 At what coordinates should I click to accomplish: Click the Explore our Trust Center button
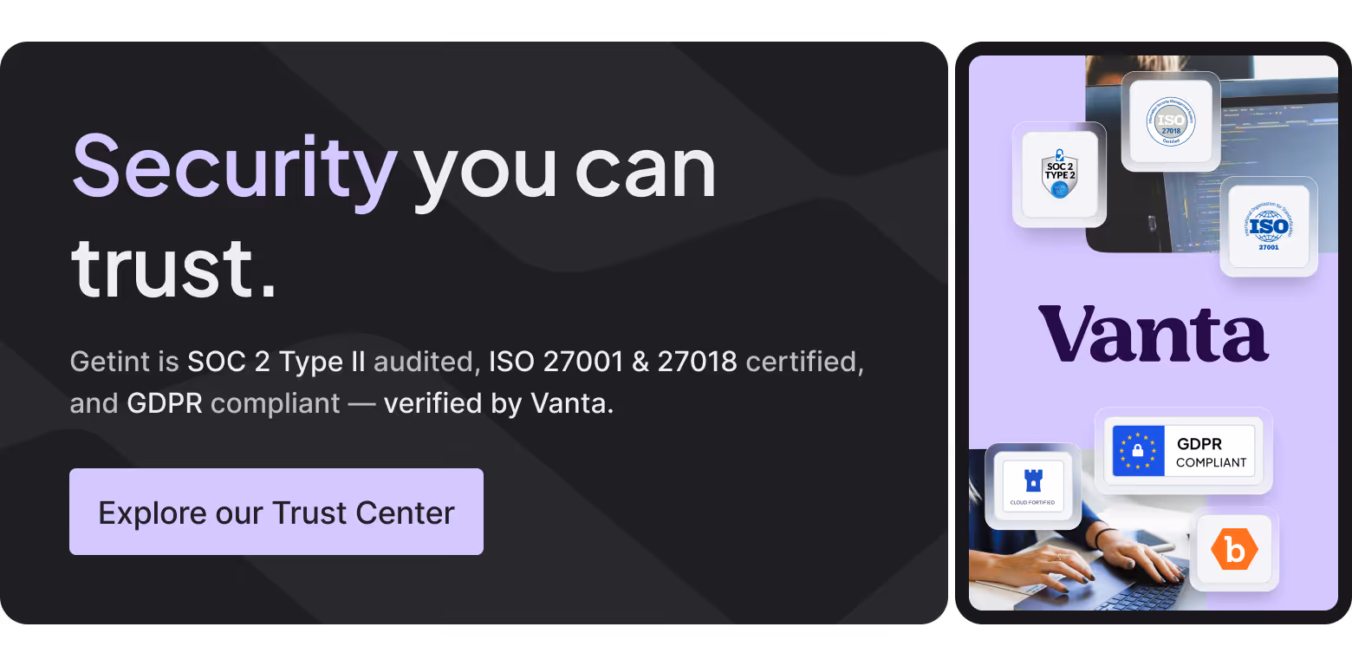click(x=276, y=512)
